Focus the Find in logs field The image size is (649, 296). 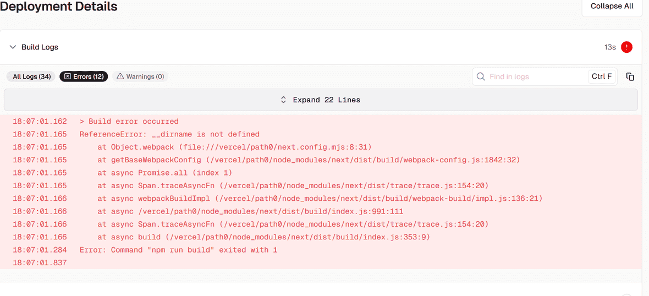[x=536, y=76]
